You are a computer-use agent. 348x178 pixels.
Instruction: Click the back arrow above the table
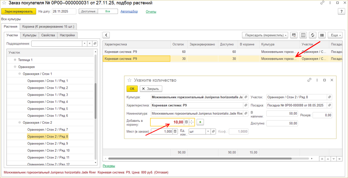click(x=106, y=35)
